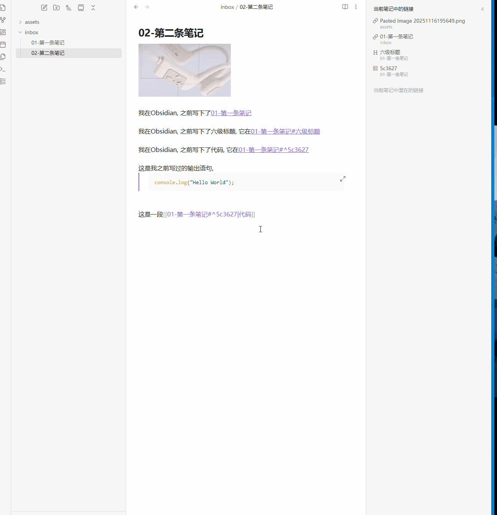Click the embedded headphone image
The image size is (497, 515).
[x=184, y=70]
